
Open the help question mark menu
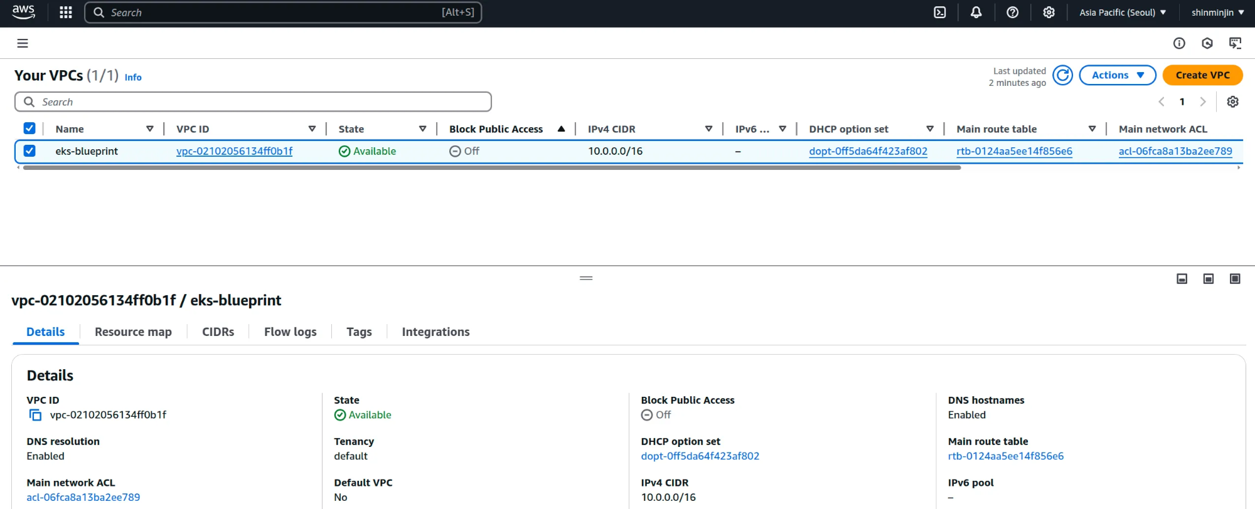tap(1012, 13)
